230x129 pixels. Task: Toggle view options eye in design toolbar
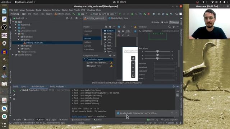pos(119,31)
